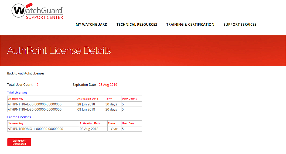Viewport: 286px width, 154px height.
Task: Open the MY WATCHGUARD menu
Action: pos(91,25)
